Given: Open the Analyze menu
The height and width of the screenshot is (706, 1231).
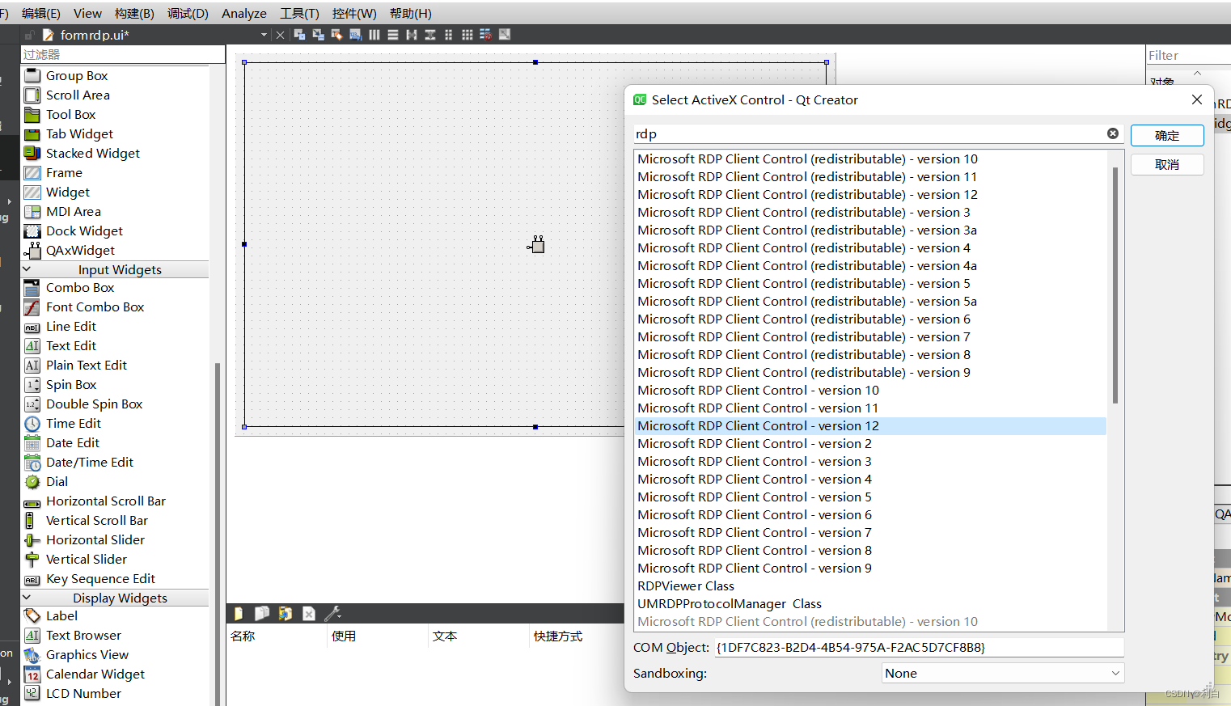Looking at the screenshot, I should [x=244, y=14].
